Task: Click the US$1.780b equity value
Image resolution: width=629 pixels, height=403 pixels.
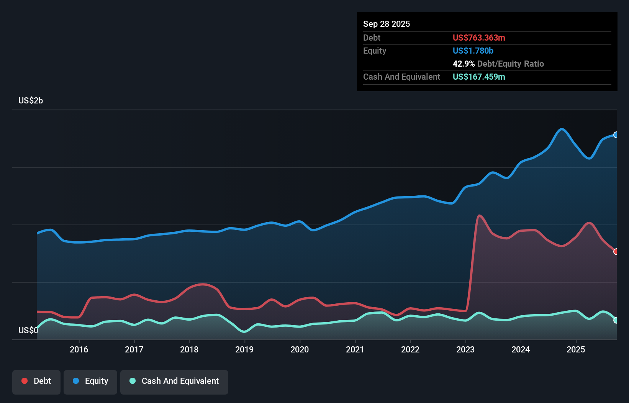Action: tap(473, 51)
